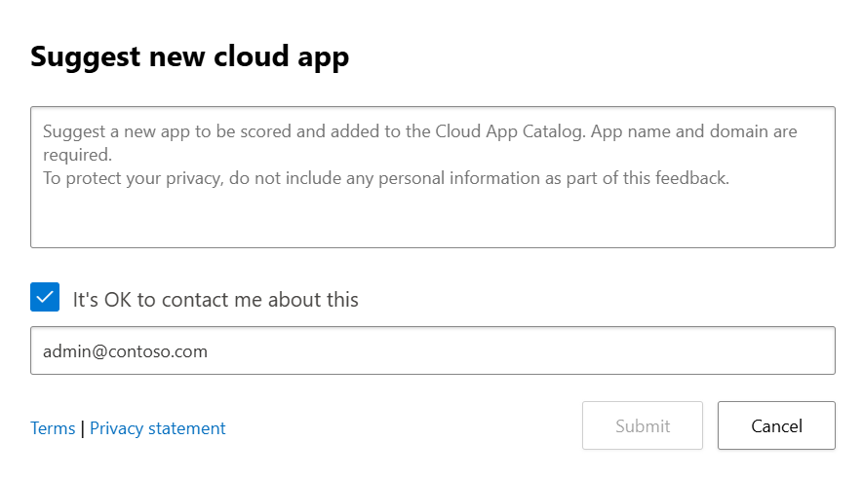The height and width of the screenshot is (478, 863).
Task: Click the "Suggest new cloud app" heading
Action: coord(189,56)
